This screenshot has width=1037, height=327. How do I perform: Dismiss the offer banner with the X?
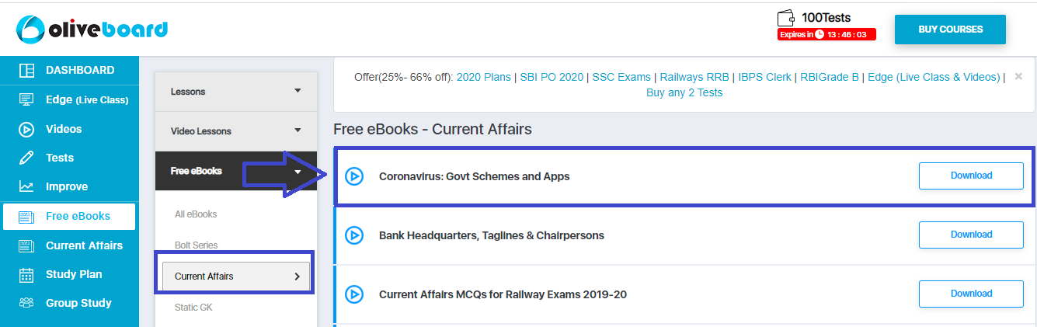point(1018,76)
